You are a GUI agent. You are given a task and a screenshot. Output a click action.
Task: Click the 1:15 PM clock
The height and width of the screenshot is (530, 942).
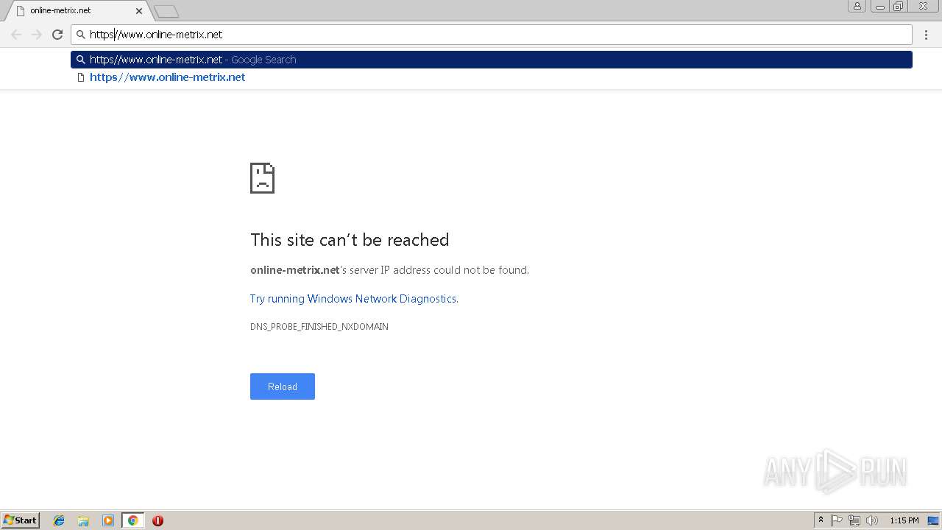[x=904, y=520]
